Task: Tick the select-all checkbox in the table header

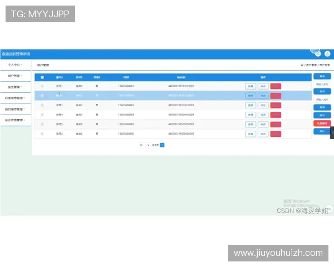Action: 42,77
